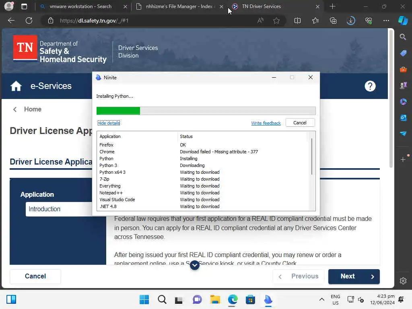Click the Next button
Screen dimensions: 412x309
pos(354,276)
